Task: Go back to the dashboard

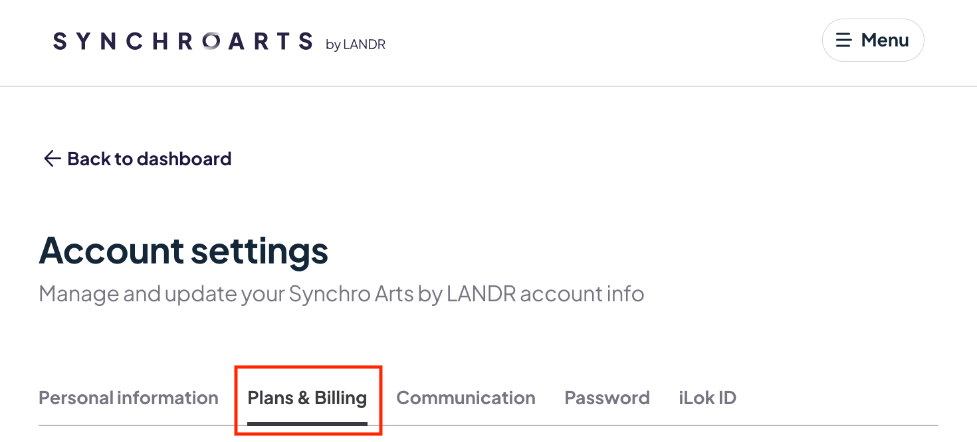Action: click(138, 159)
